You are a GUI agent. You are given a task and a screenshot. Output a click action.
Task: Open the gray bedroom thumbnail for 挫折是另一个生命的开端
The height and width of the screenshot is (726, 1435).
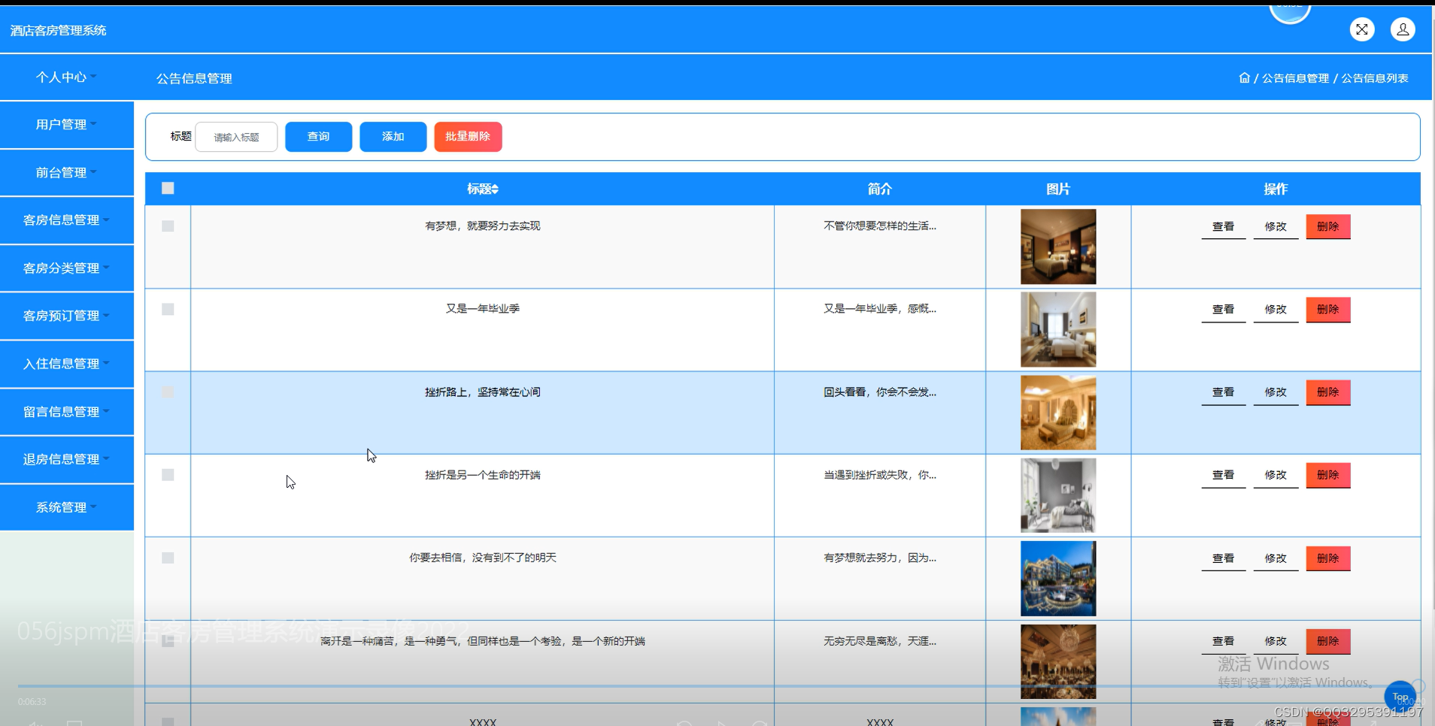(x=1058, y=495)
